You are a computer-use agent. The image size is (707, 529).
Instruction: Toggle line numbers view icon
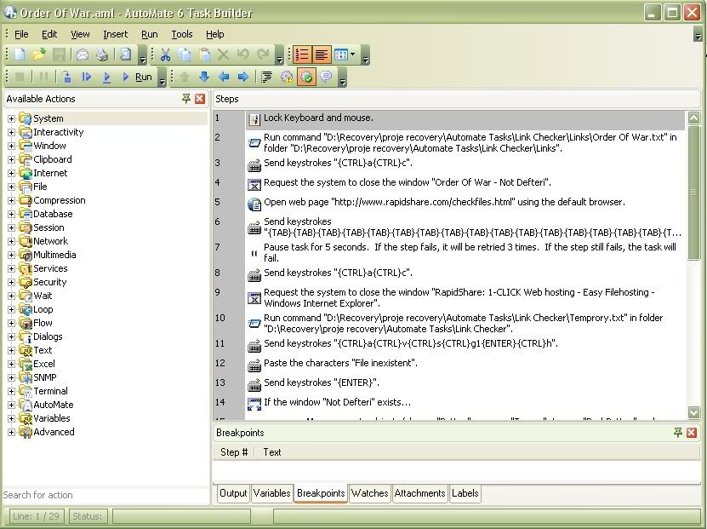point(303,55)
